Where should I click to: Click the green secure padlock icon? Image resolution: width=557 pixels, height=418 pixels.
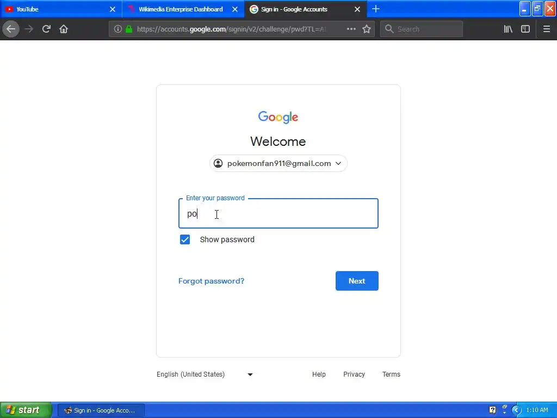(129, 29)
